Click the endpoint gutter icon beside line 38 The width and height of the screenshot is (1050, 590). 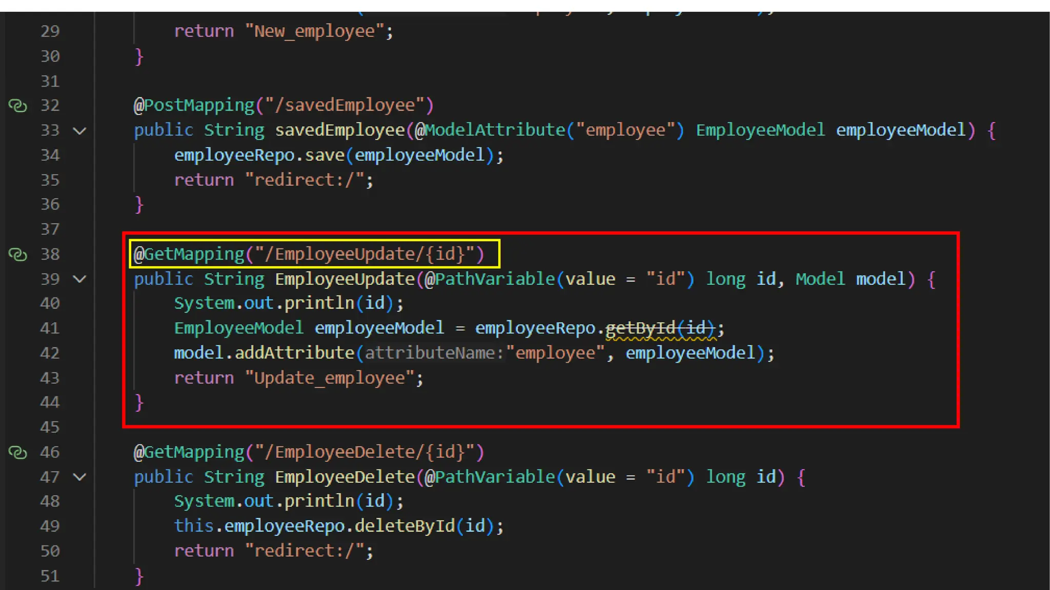(x=18, y=254)
